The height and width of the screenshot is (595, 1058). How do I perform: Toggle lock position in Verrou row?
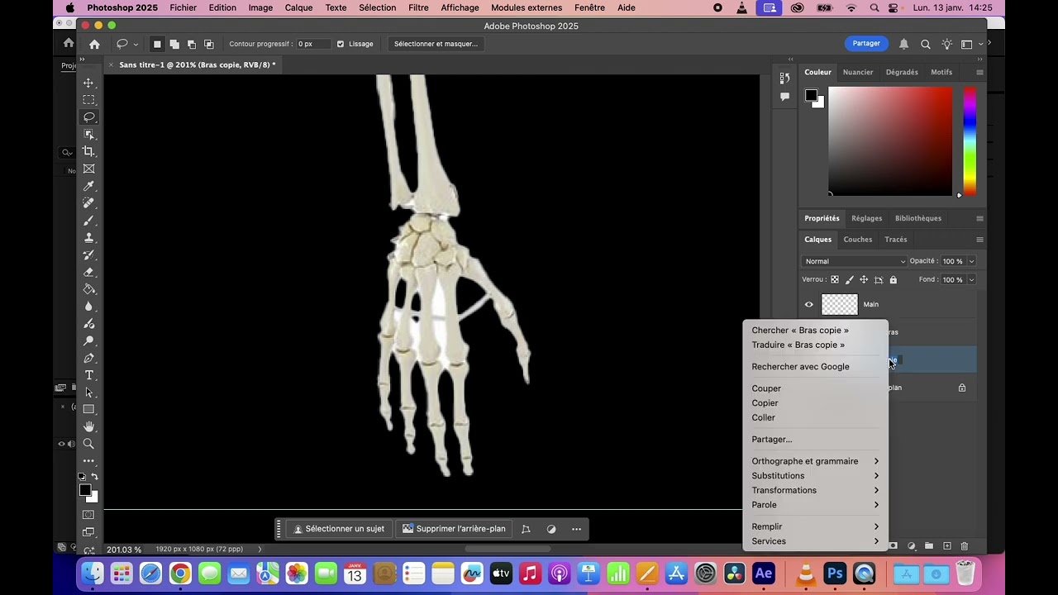point(864,280)
